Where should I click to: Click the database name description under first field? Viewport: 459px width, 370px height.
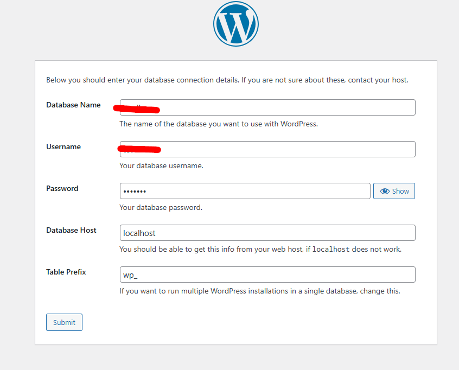(x=218, y=124)
